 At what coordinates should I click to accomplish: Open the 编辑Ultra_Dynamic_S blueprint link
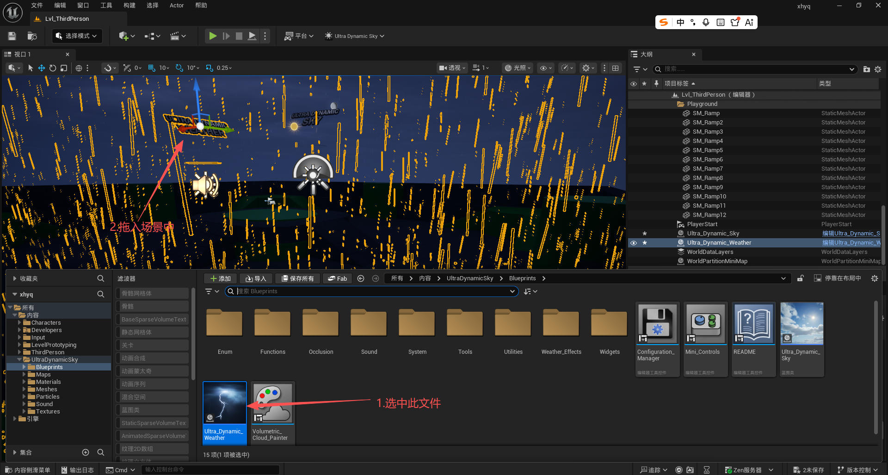pos(851,234)
